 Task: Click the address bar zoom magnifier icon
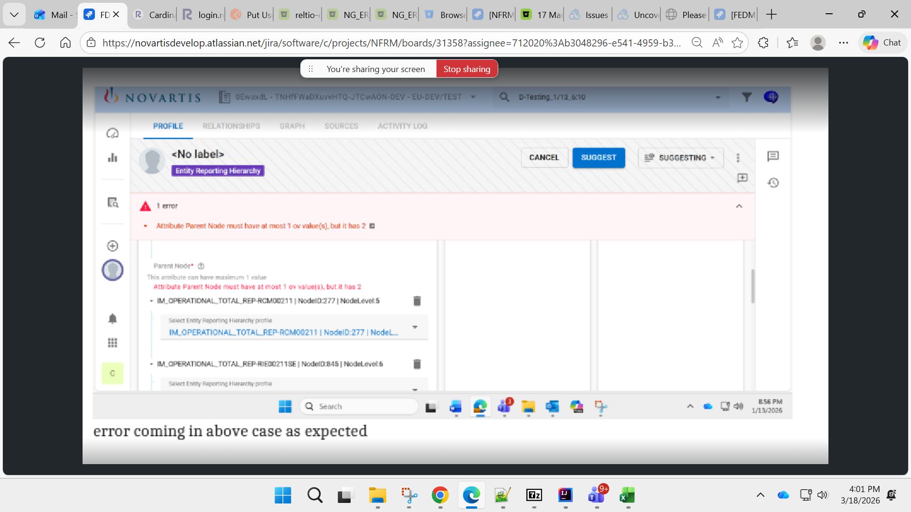[697, 43]
